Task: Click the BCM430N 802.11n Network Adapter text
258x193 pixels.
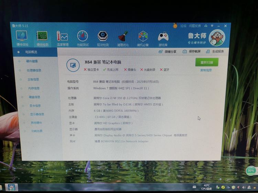Action: tap(121, 141)
